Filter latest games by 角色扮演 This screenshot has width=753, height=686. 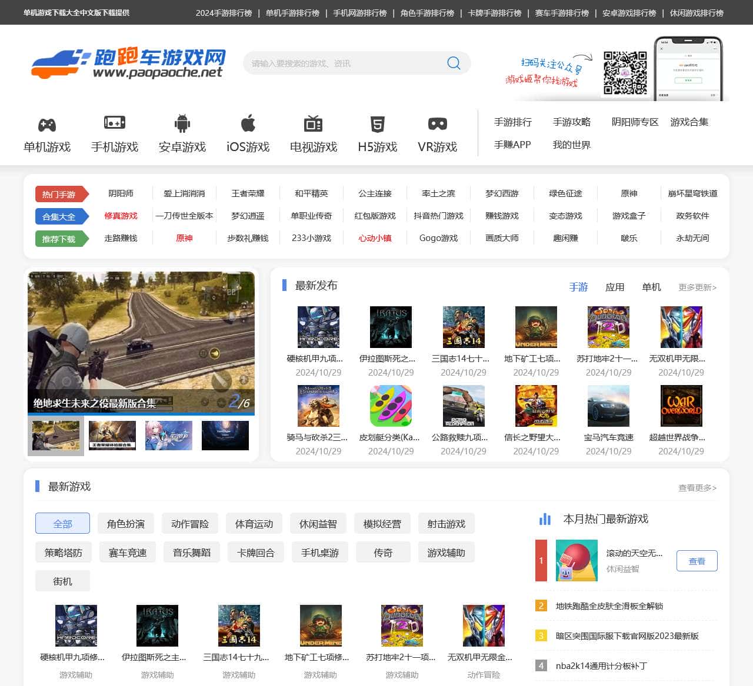coord(126,524)
